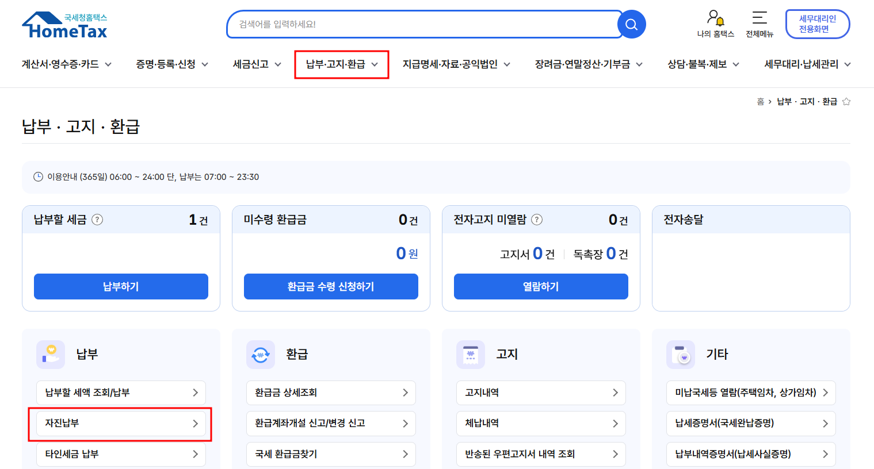Open 나의 홈택스 profile icon

coord(715,18)
